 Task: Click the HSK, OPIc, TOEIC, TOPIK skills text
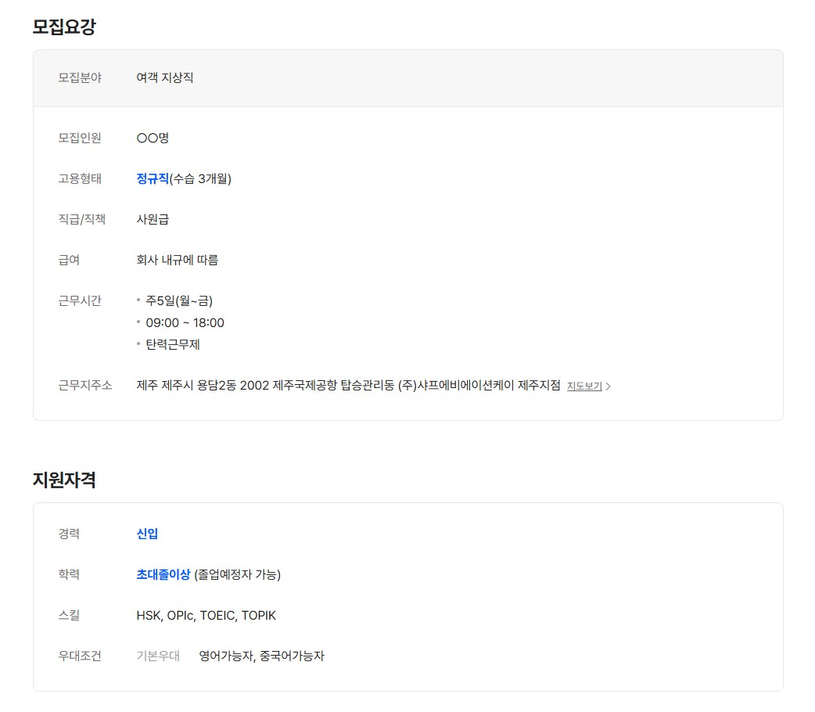[206, 615]
